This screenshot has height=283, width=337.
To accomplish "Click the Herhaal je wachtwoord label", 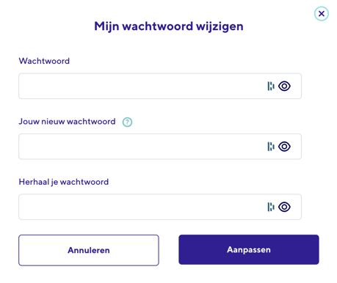I will click(64, 182).
